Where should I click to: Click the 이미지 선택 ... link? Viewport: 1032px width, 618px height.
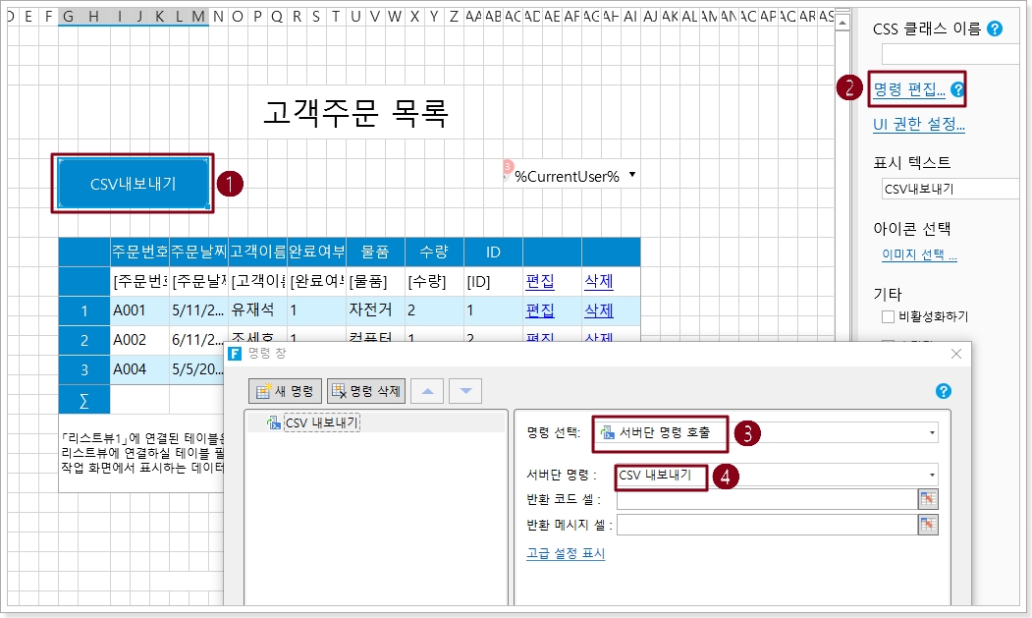(x=919, y=255)
